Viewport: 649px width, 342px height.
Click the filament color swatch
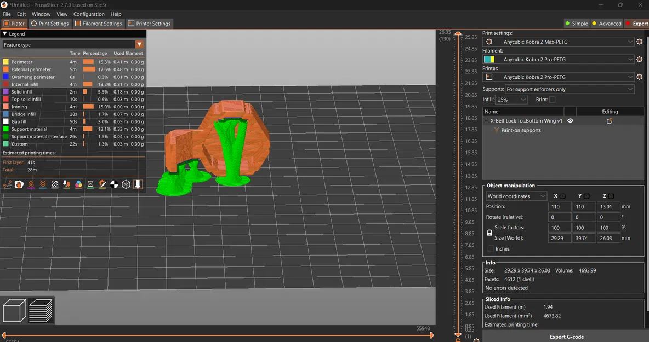[x=489, y=60]
